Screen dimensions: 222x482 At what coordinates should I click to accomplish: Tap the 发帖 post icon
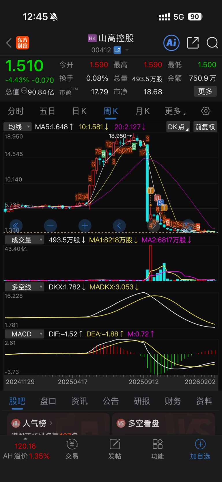pos(115,444)
